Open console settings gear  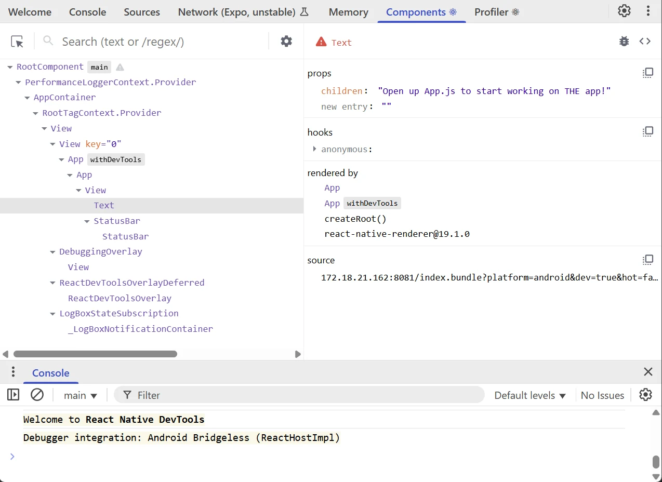(645, 395)
